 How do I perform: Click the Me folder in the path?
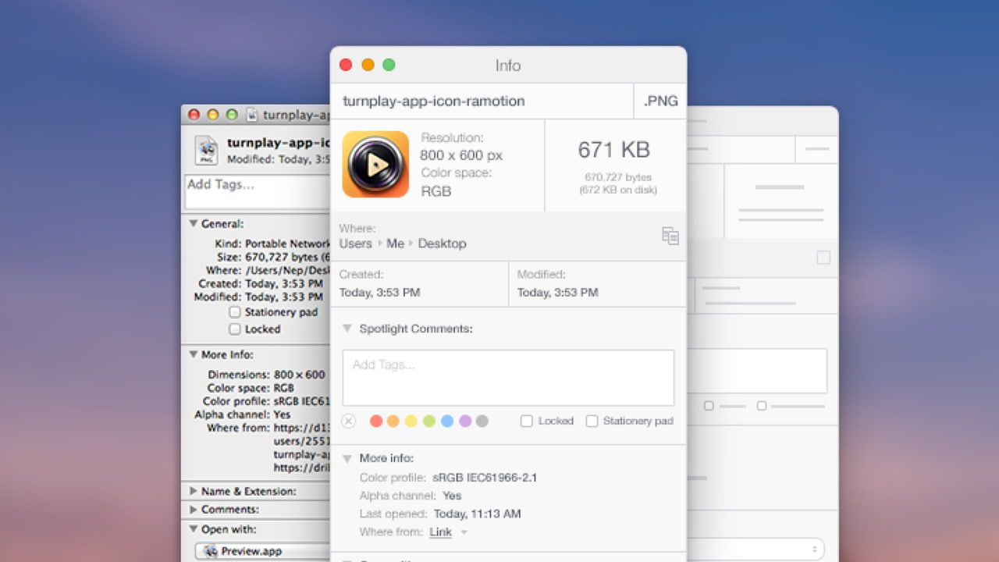click(395, 244)
